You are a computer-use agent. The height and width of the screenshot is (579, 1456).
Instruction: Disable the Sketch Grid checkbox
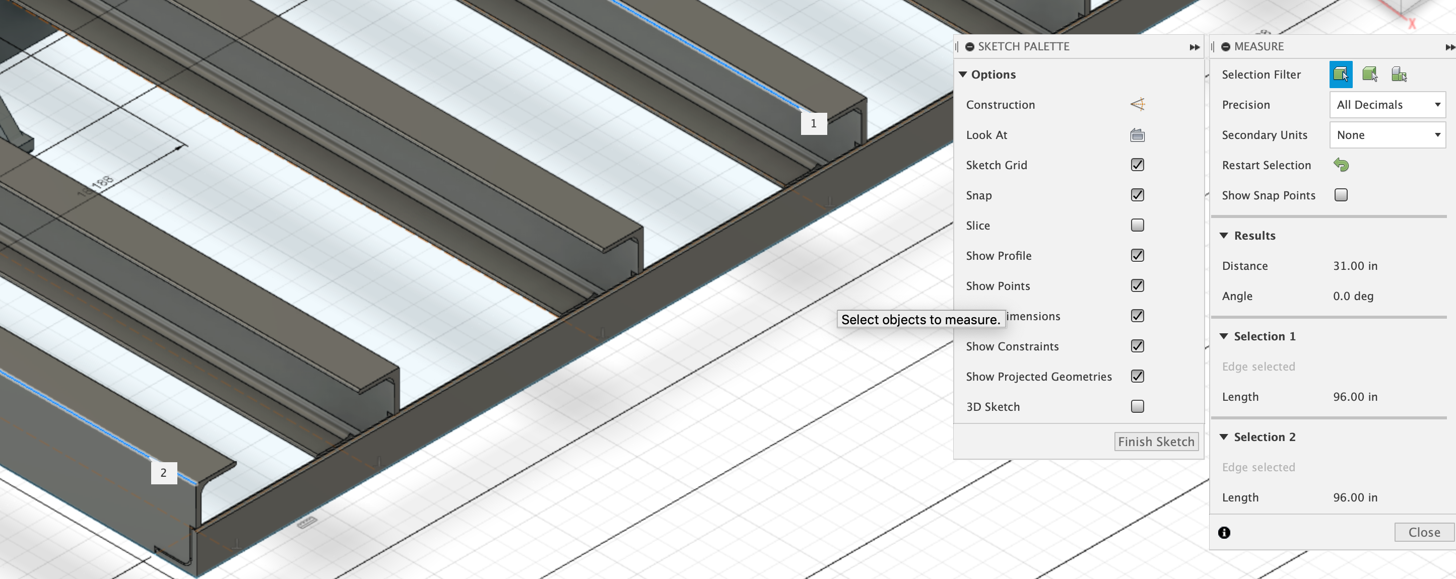point(1137,165)
